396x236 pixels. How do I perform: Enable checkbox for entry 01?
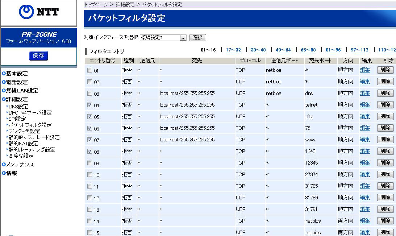pyautogui.click(x=90, y=70)
